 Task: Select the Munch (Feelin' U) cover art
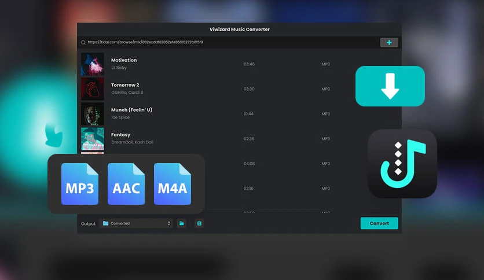point(92,114)
